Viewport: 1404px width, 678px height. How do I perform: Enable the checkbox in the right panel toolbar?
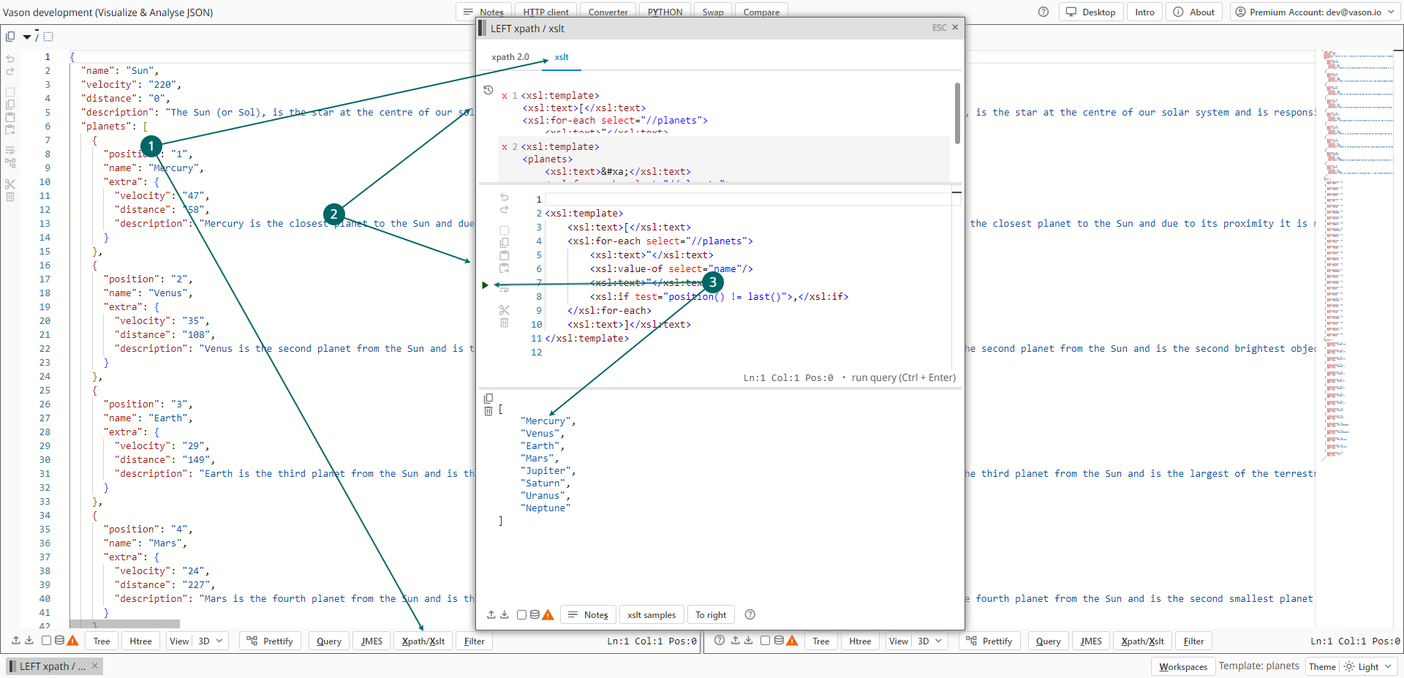765,641
